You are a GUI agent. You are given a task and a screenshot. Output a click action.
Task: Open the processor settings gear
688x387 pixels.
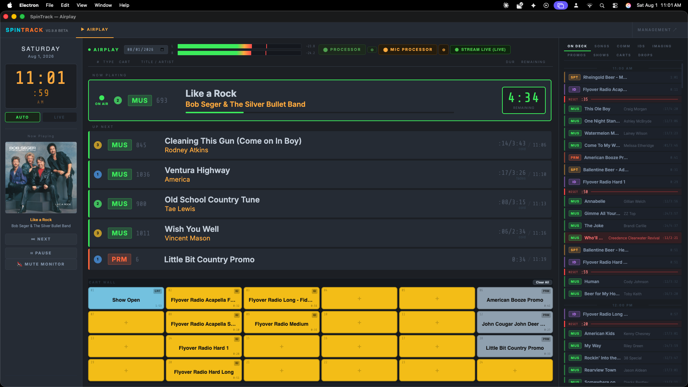(372, 50)
